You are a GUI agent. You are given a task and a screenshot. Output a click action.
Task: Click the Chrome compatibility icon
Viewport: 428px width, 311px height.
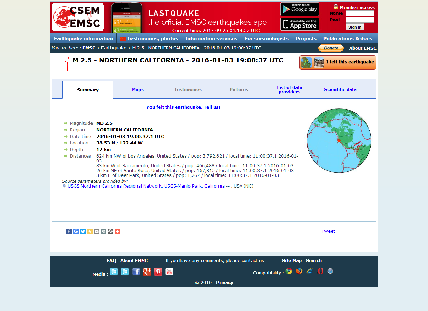[289, 271]
